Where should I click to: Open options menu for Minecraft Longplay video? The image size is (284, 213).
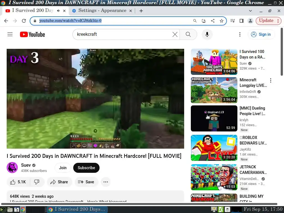(271, 80)
